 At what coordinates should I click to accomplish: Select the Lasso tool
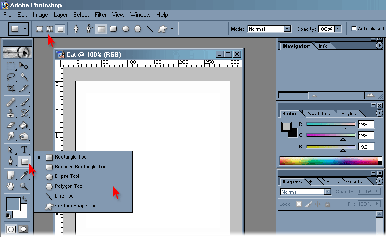point(11,77)
